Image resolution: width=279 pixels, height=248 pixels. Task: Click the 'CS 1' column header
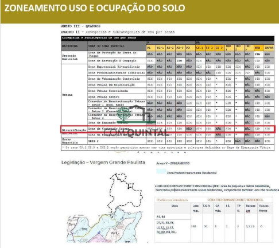200,48
